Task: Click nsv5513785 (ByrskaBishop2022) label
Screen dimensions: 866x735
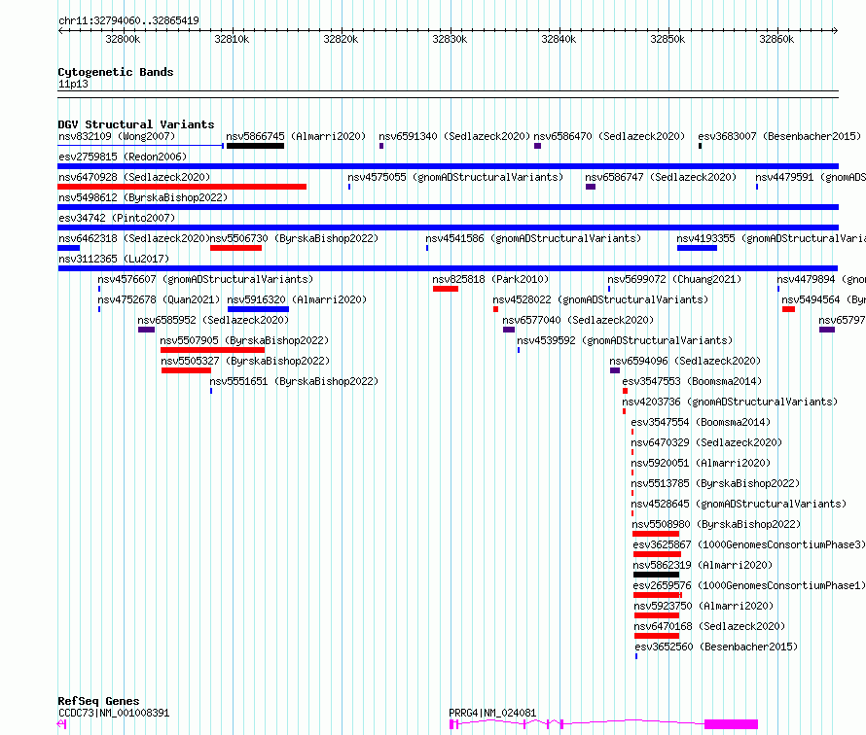Action: point(715,483)
